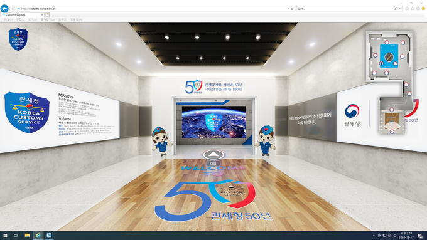The height and width of the screenshot is (240, 427).
Task: Open the 파일(F) menu
Action: pyautogui.click(x=8, y=19)
